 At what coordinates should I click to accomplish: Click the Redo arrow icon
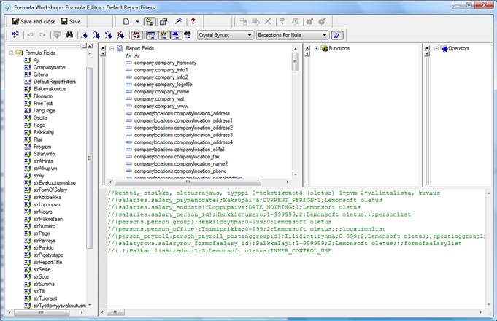click(x=42, y=35)
